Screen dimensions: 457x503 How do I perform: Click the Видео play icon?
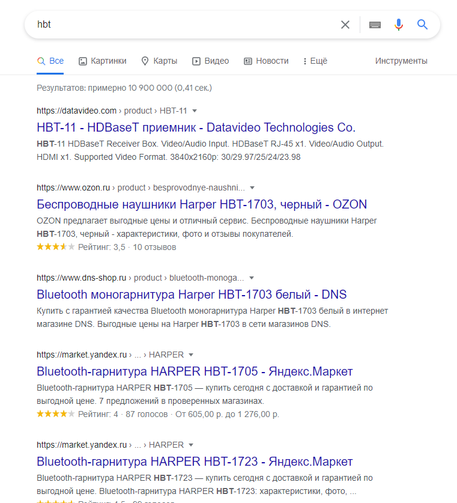[x=196, y=61]
